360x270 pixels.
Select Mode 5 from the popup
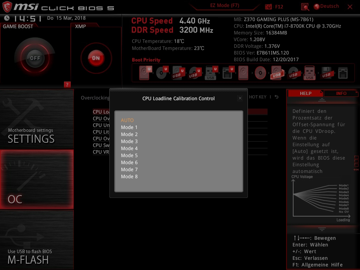129,155
